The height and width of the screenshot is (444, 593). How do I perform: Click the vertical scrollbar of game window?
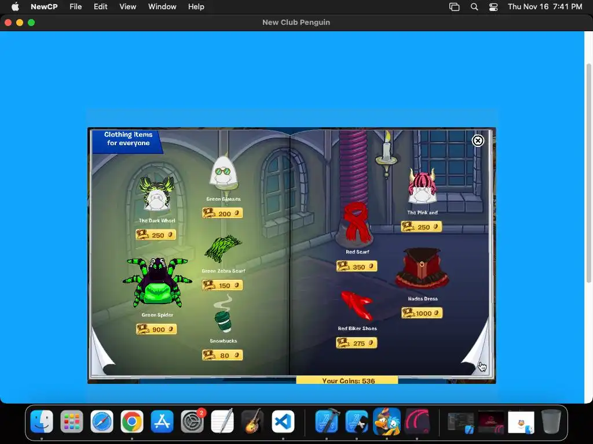tap(588, 173)
